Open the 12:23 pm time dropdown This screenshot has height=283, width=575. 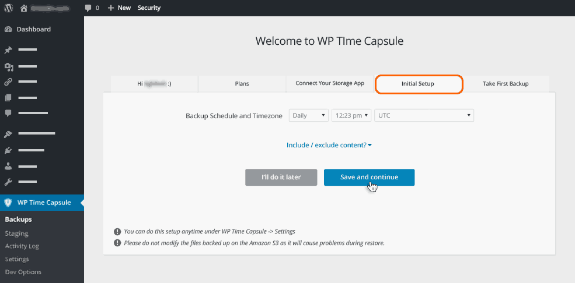pyautogui.click(x=351, y=115)
